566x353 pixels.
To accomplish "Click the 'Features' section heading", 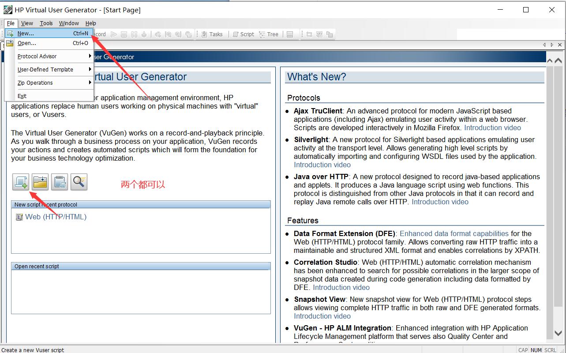I will tap(303, 221).
